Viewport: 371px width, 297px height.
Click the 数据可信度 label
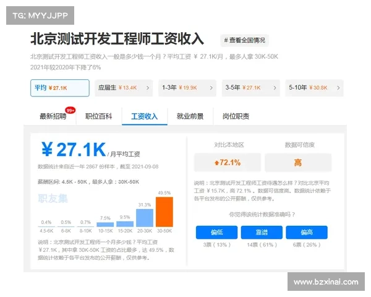pos(299,145)
